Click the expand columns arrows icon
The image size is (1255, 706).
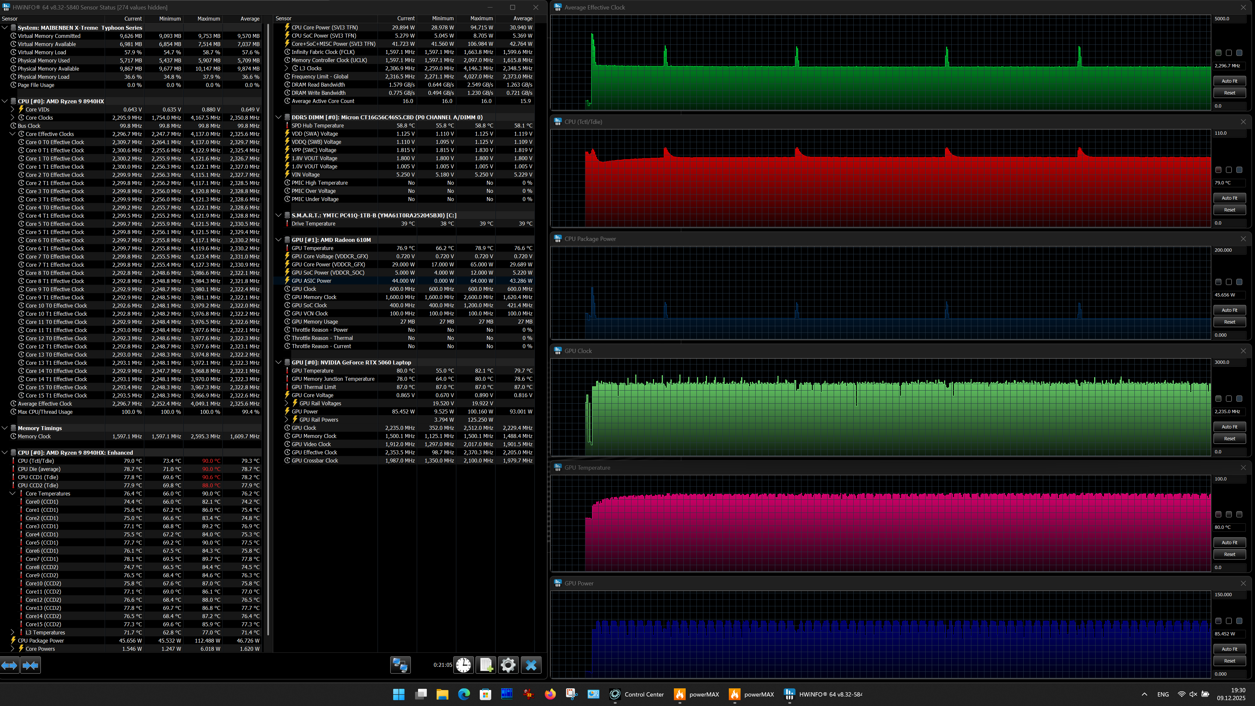point(9,665)
